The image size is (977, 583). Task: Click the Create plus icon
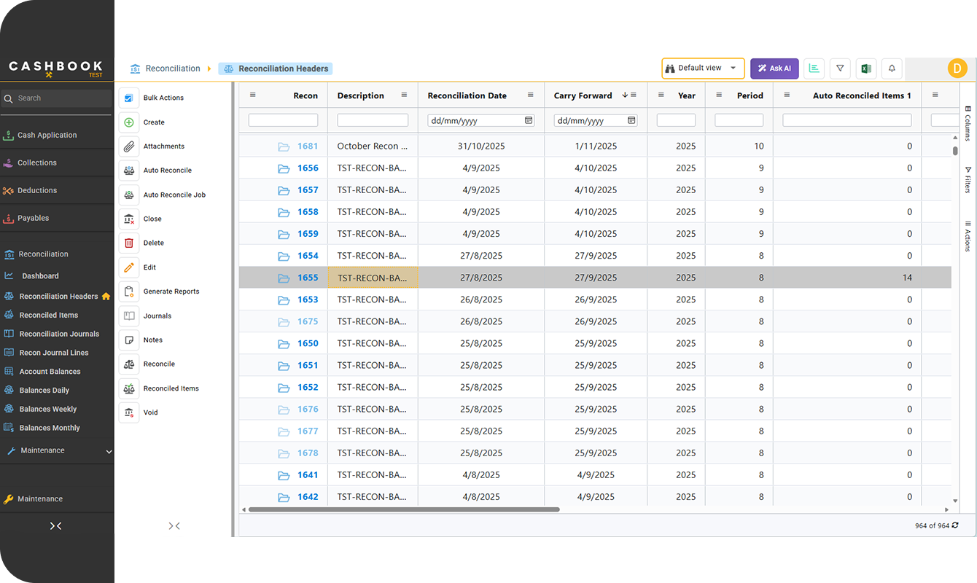click(x=129, y=122)
